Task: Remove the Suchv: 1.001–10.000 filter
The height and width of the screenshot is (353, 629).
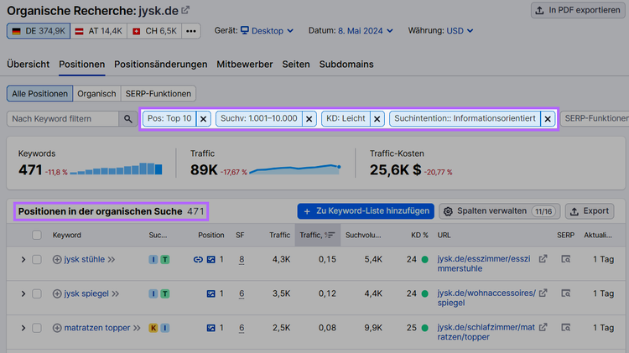Action: pos(309,119)
